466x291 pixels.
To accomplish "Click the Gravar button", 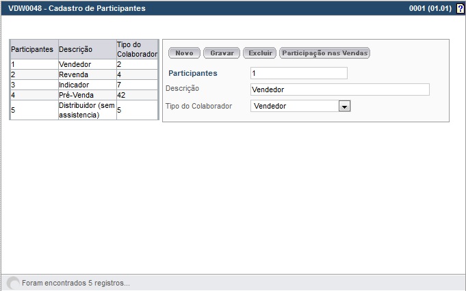I will tap(222, 53).
